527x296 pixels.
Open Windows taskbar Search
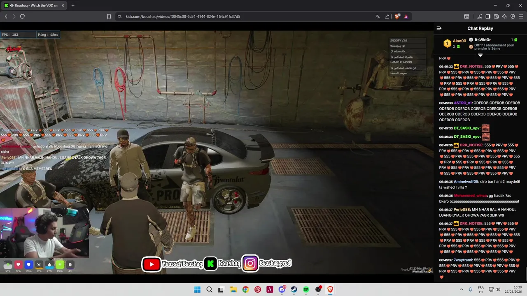click(209, 289)
